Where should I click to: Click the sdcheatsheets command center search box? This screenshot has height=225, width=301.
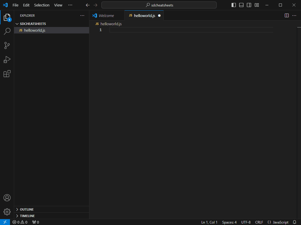click(159, 5)
